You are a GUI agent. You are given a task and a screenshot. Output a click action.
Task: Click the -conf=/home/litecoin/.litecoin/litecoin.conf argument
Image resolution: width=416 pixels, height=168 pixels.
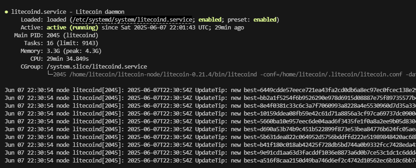click(331, 75)
